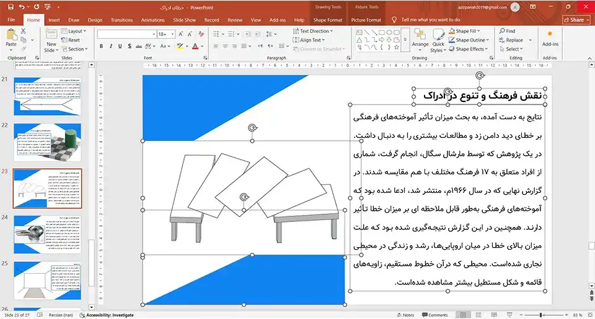595x319 pixels.
Task: Increase font size
Action: (180, 34)
